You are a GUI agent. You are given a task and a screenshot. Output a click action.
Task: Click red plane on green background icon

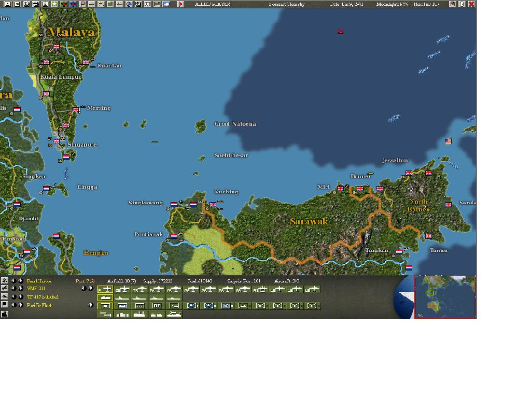[64, 4]
